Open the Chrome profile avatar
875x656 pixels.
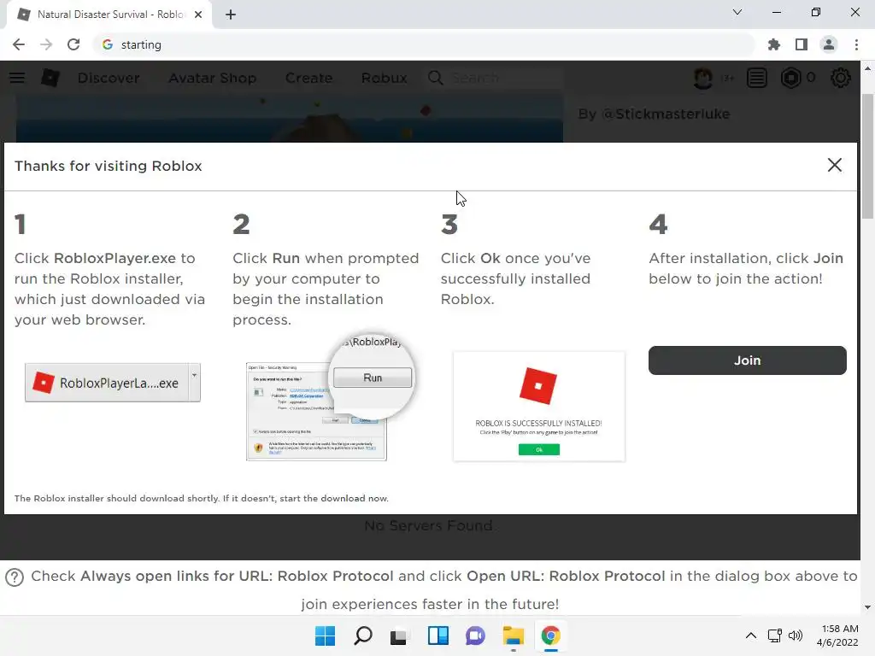(829, 44)
